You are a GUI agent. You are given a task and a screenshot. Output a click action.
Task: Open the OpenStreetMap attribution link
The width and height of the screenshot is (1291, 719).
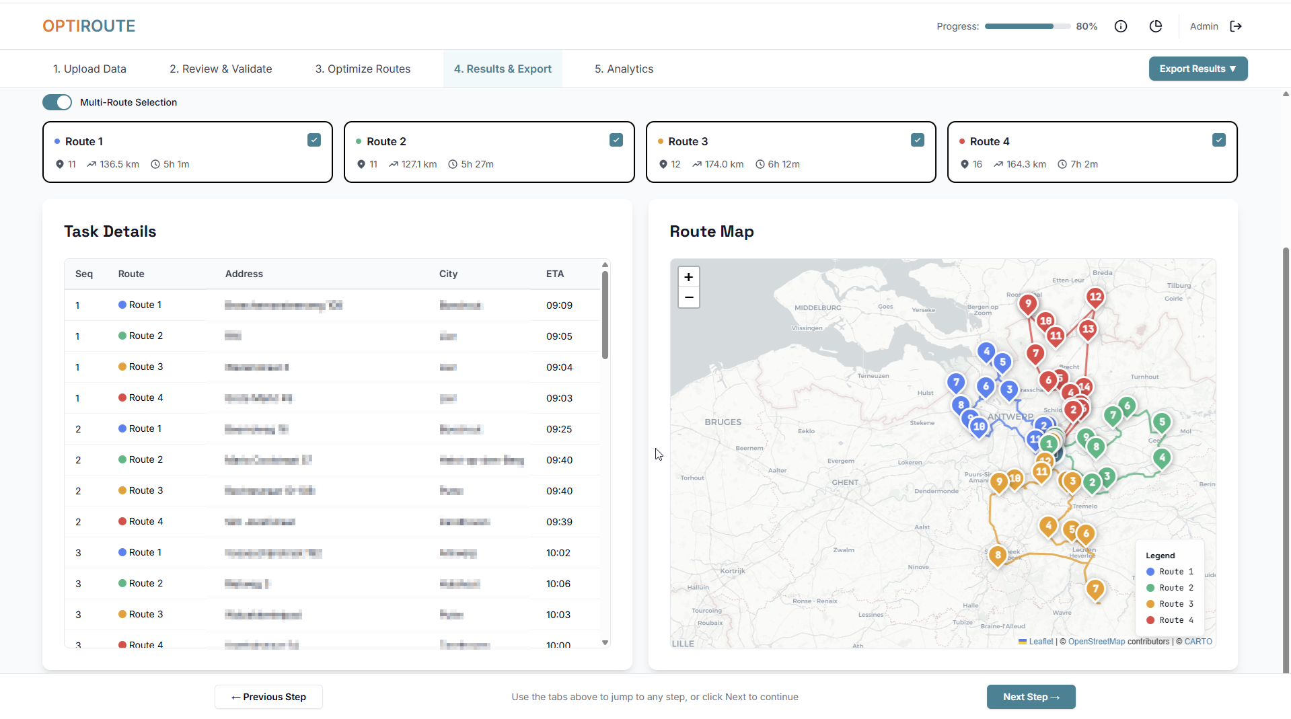1096,642
